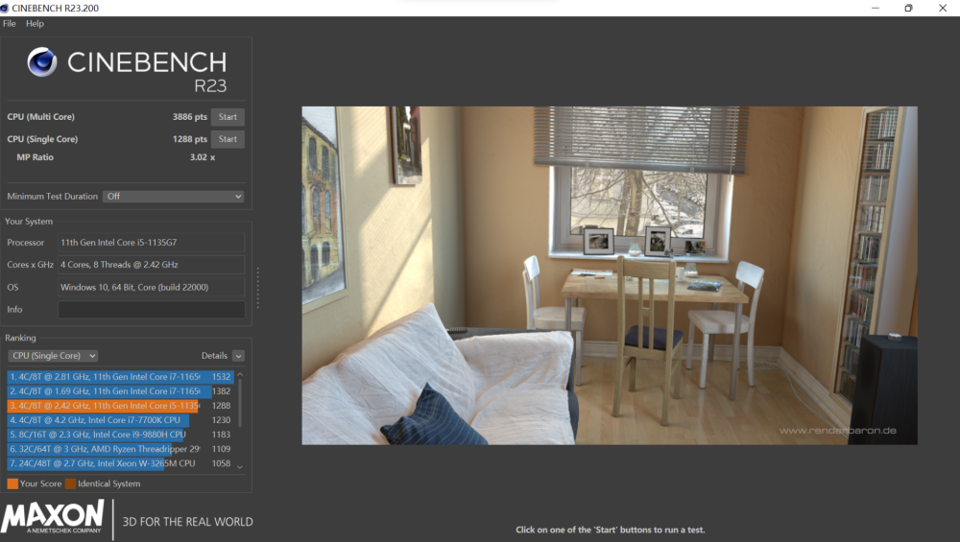Click the MP Ratio value 3.02 x

(202, 157)
